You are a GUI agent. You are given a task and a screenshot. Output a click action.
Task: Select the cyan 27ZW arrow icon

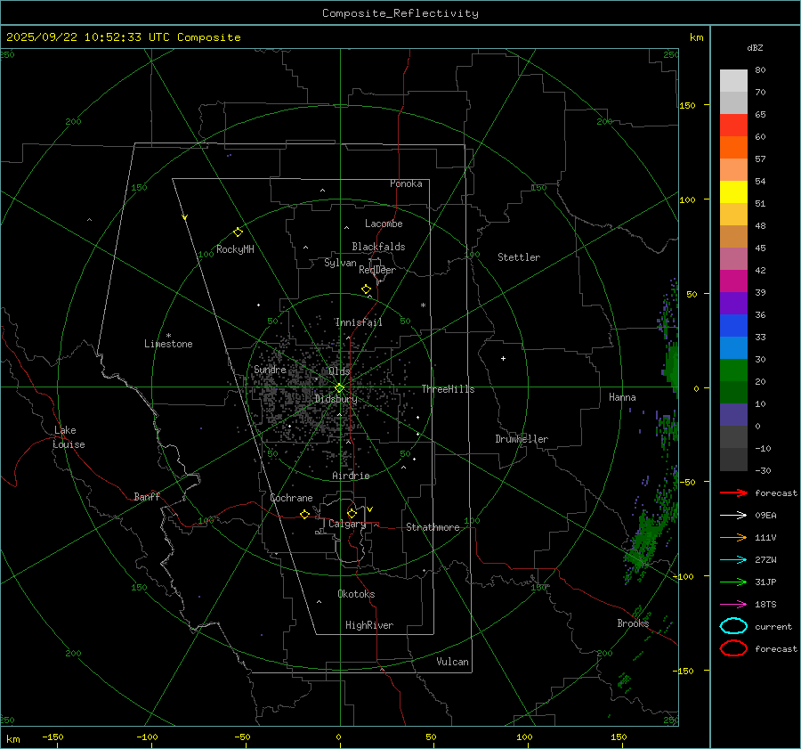click(x=733, y=559)
